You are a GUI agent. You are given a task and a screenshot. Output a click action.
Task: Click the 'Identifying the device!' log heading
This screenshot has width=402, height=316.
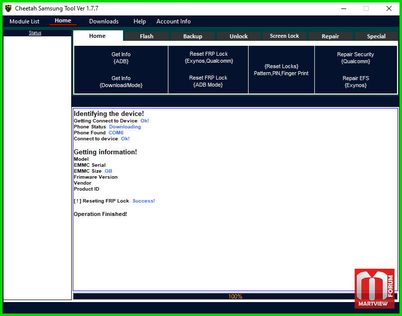(x=109, y=113)
